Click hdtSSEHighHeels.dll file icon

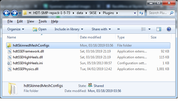coord(10,57)
